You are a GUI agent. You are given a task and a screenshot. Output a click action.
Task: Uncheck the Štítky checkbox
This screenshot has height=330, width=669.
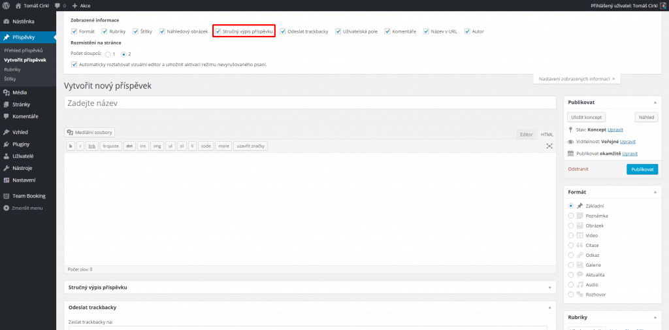point(135,31)
